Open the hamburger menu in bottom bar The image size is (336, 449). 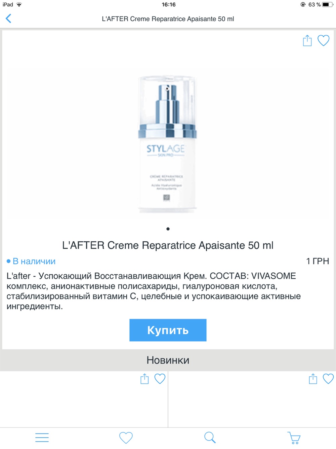[42, 438]
